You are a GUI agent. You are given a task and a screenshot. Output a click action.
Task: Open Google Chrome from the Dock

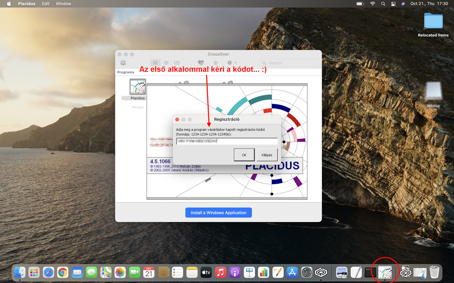[63, 272]
